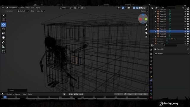Viewport: 190px width, 107px height.
Task: Toggle X-ray mode in viewport header
Action: click(x=134, y=8)
